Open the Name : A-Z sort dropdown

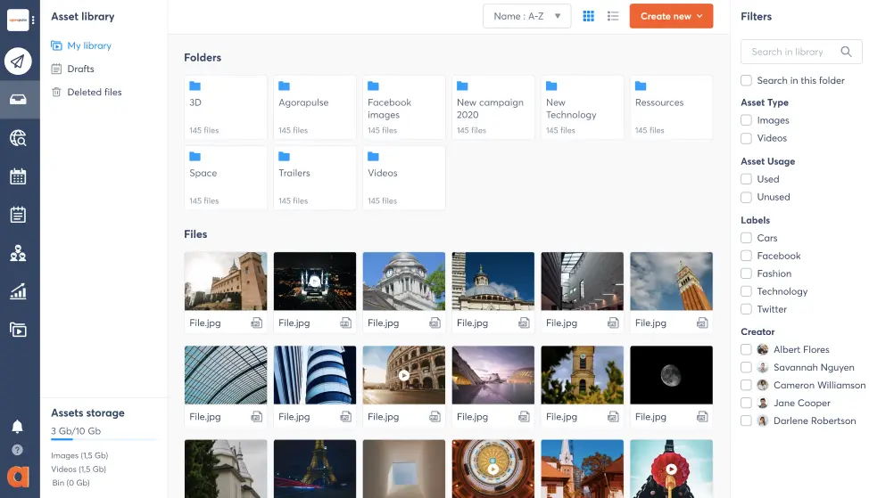526,16
